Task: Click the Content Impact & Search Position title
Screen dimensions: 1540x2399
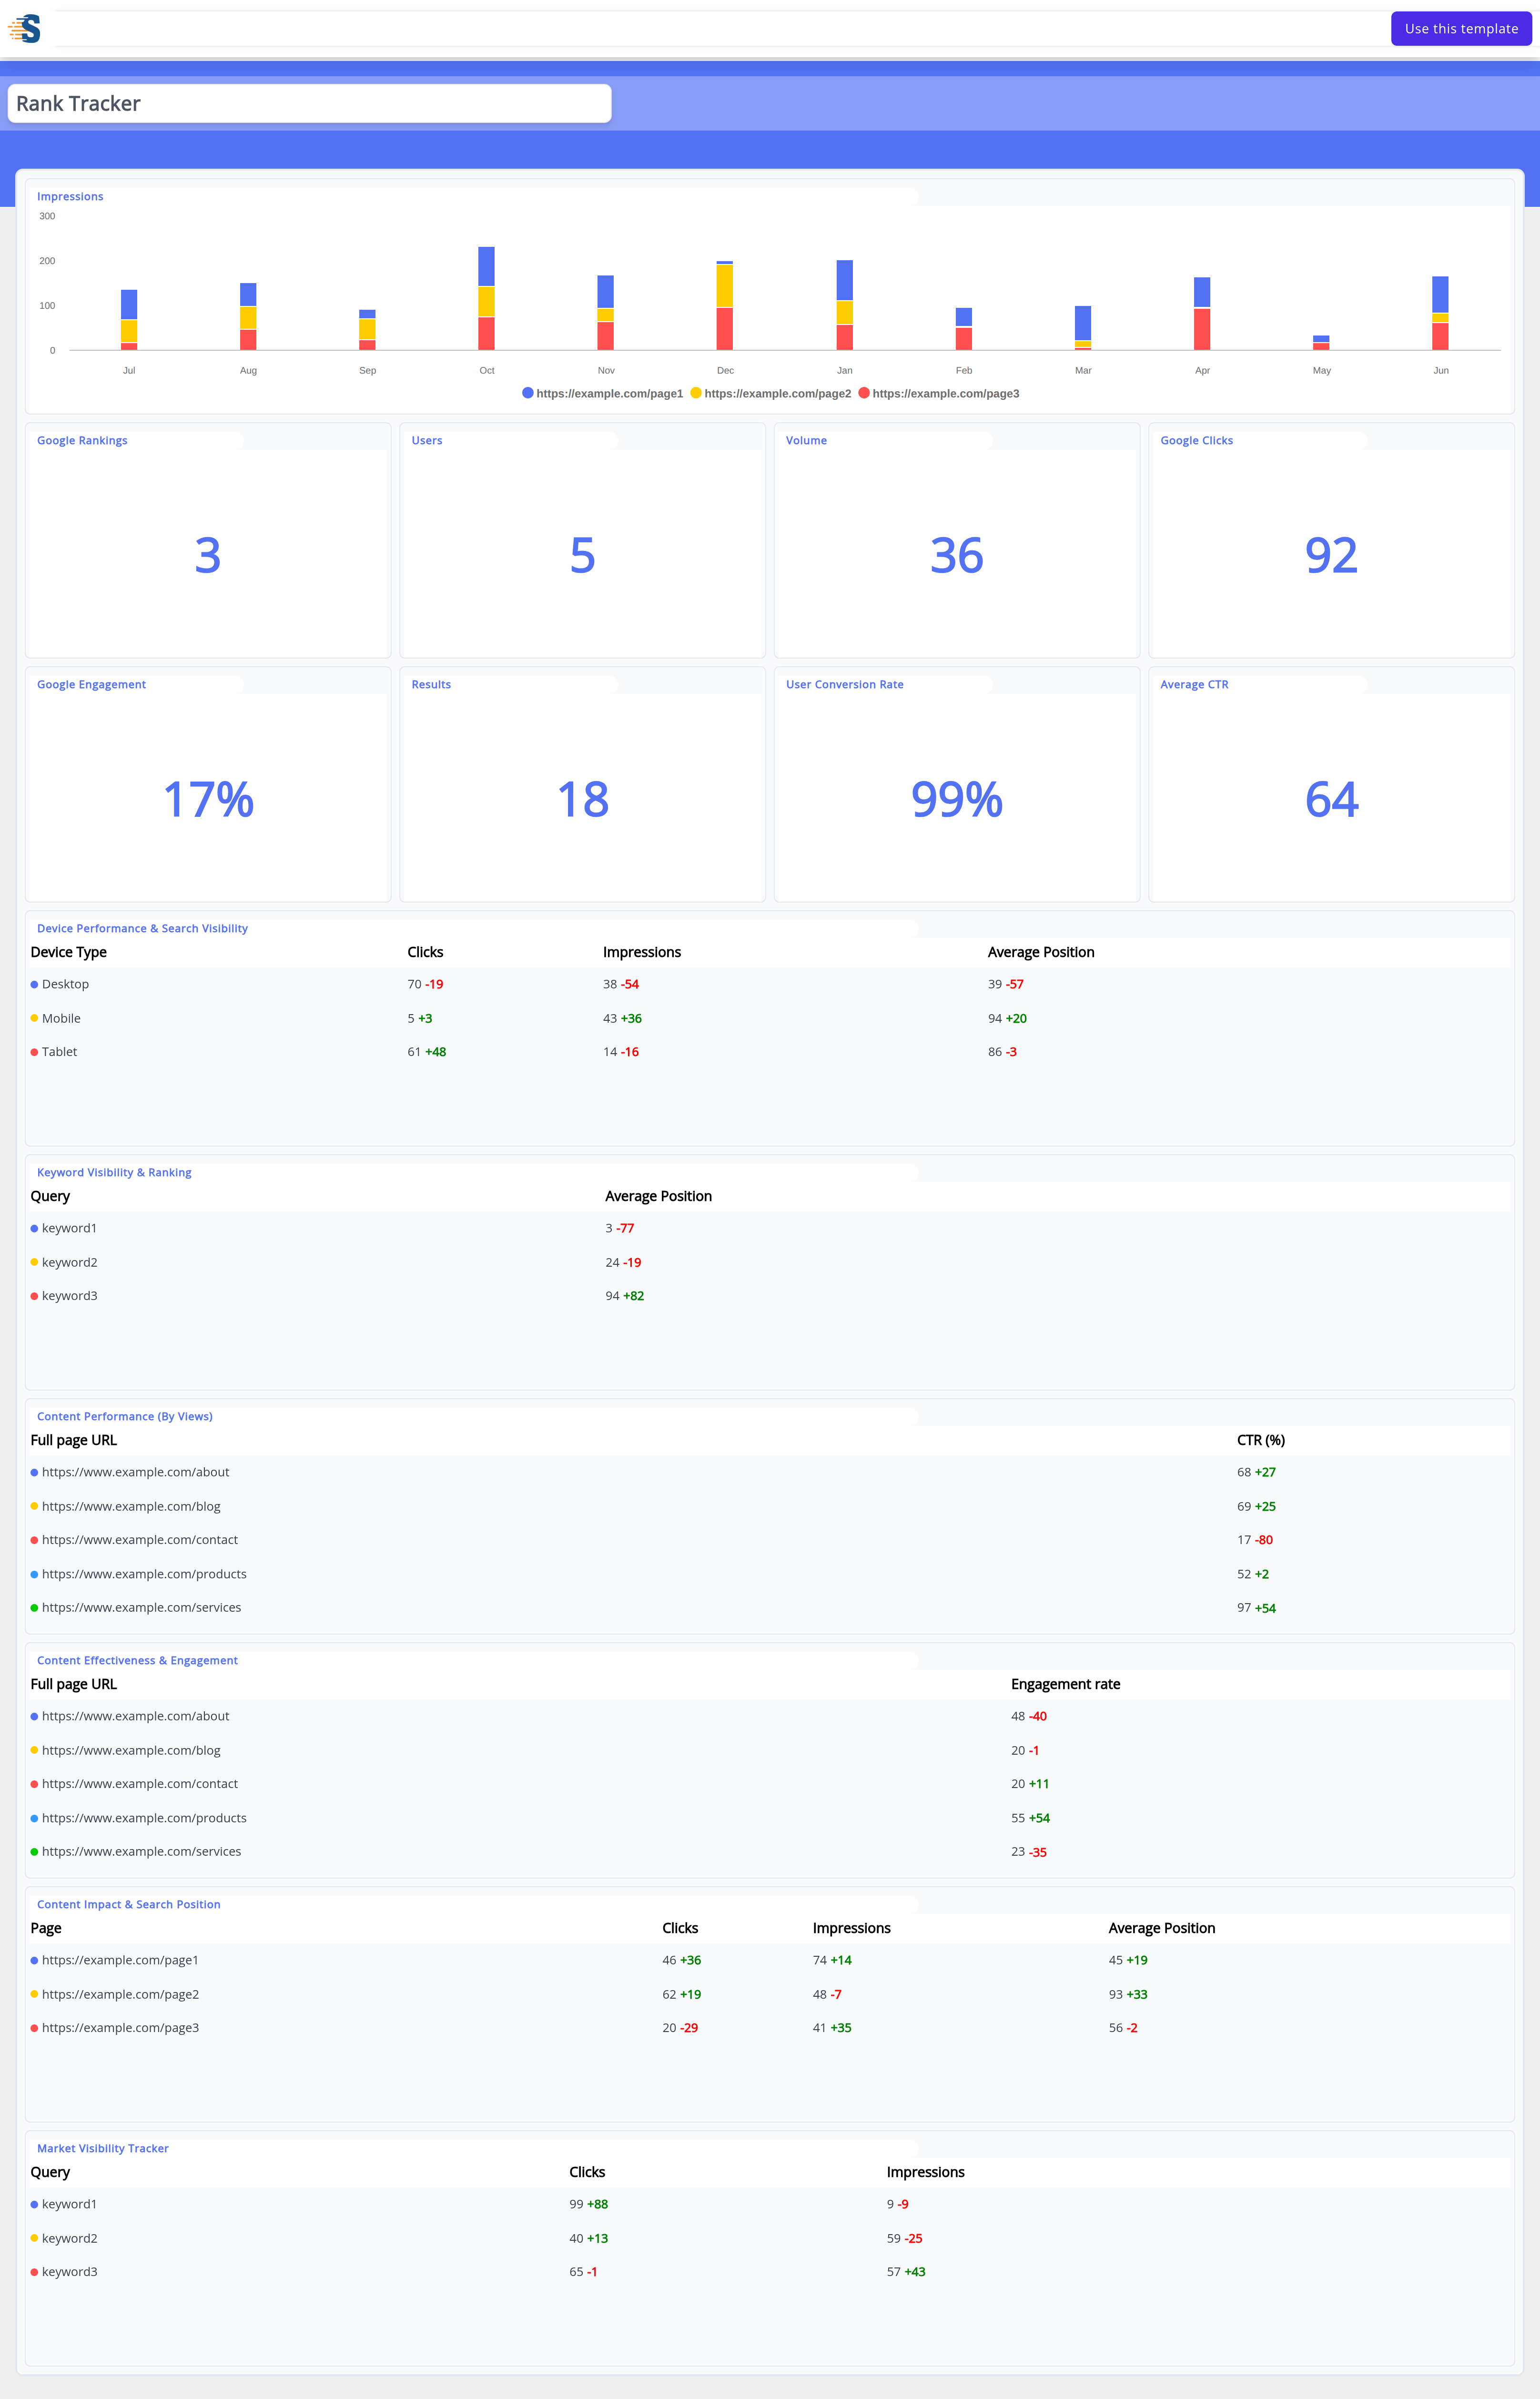Action: pos(128,1905)
